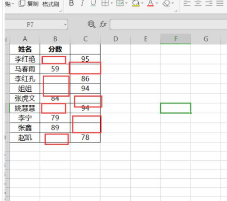Screen dimensions: 227x201
Task: Select the name cell 李宁
Action: click(25, 118)
